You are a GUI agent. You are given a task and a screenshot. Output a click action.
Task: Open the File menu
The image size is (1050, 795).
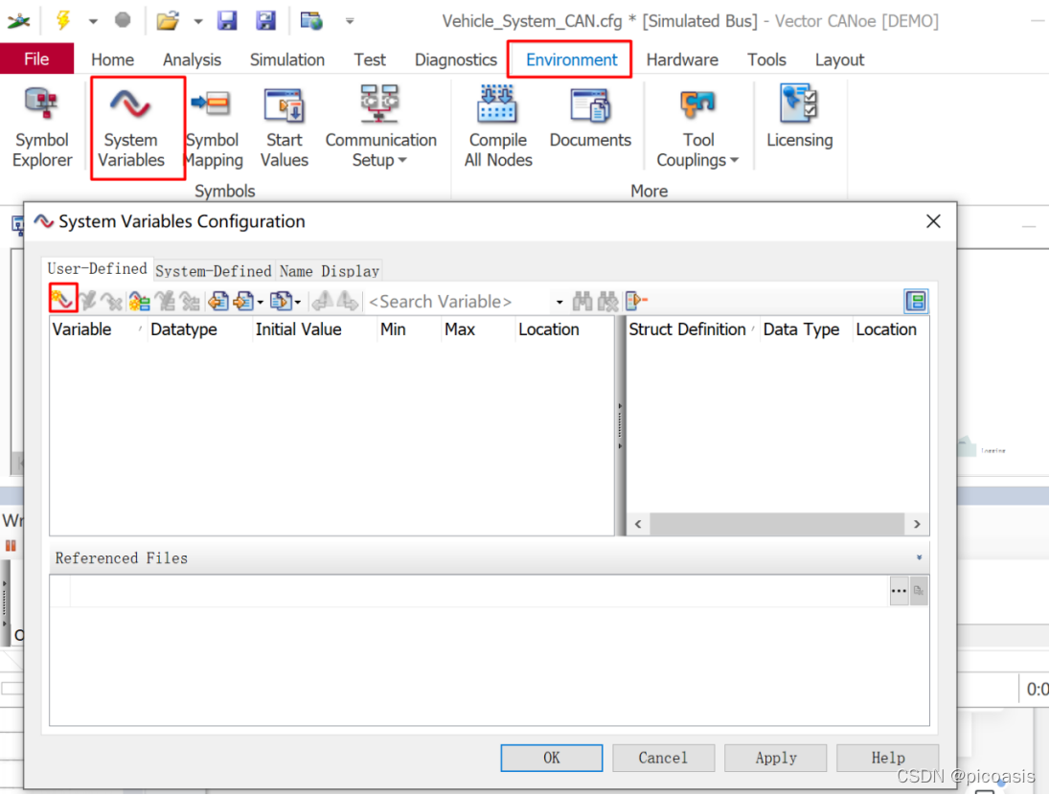(36, 59)
